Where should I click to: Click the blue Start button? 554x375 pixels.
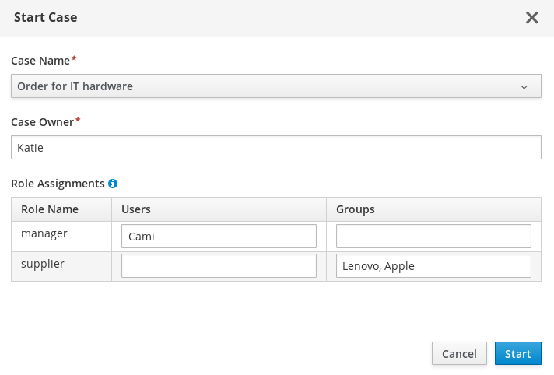coord(518,353)
